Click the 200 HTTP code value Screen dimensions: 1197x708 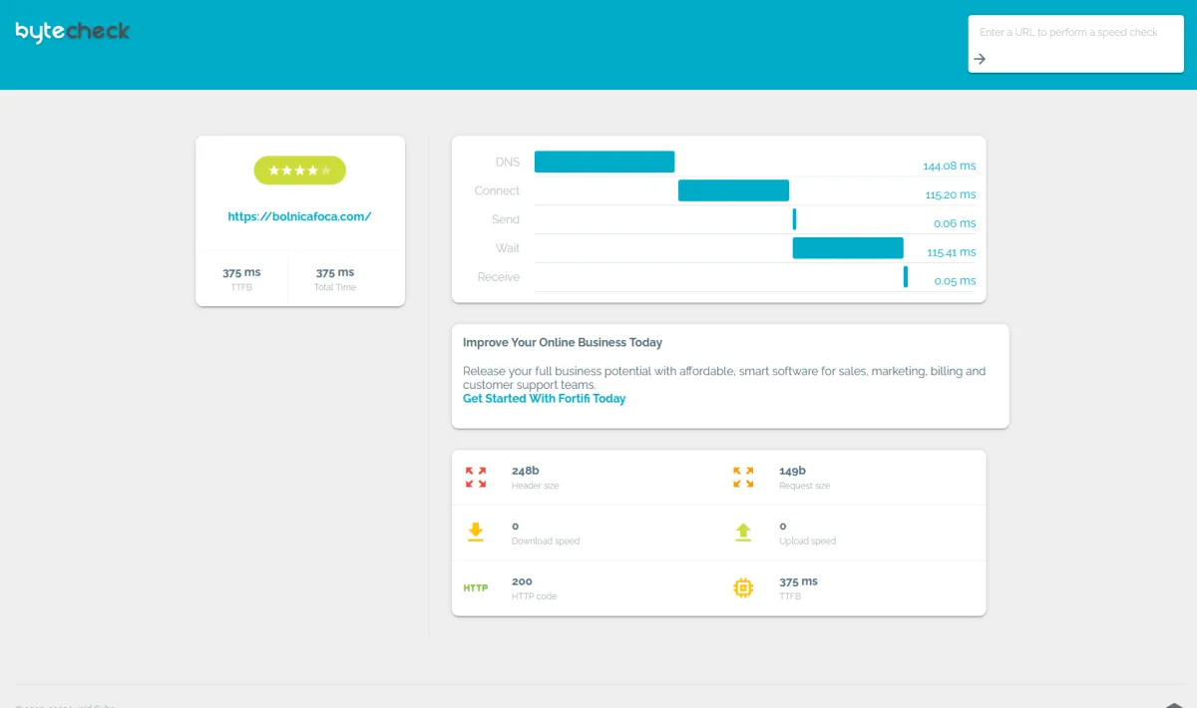522,581
